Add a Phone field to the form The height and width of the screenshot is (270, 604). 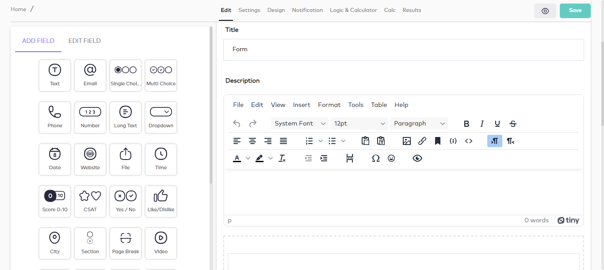point(54,117)
